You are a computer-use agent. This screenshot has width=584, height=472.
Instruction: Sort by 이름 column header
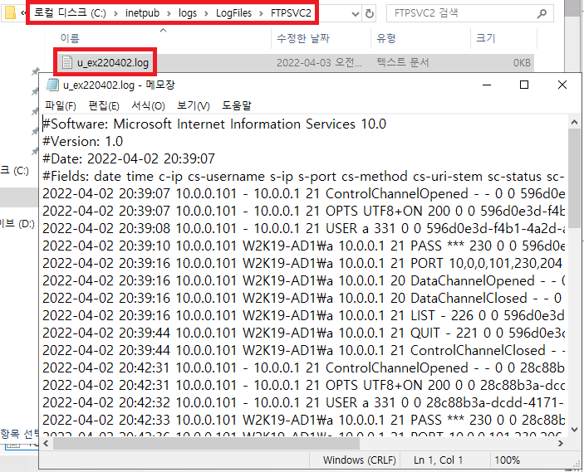coord(70,38)
